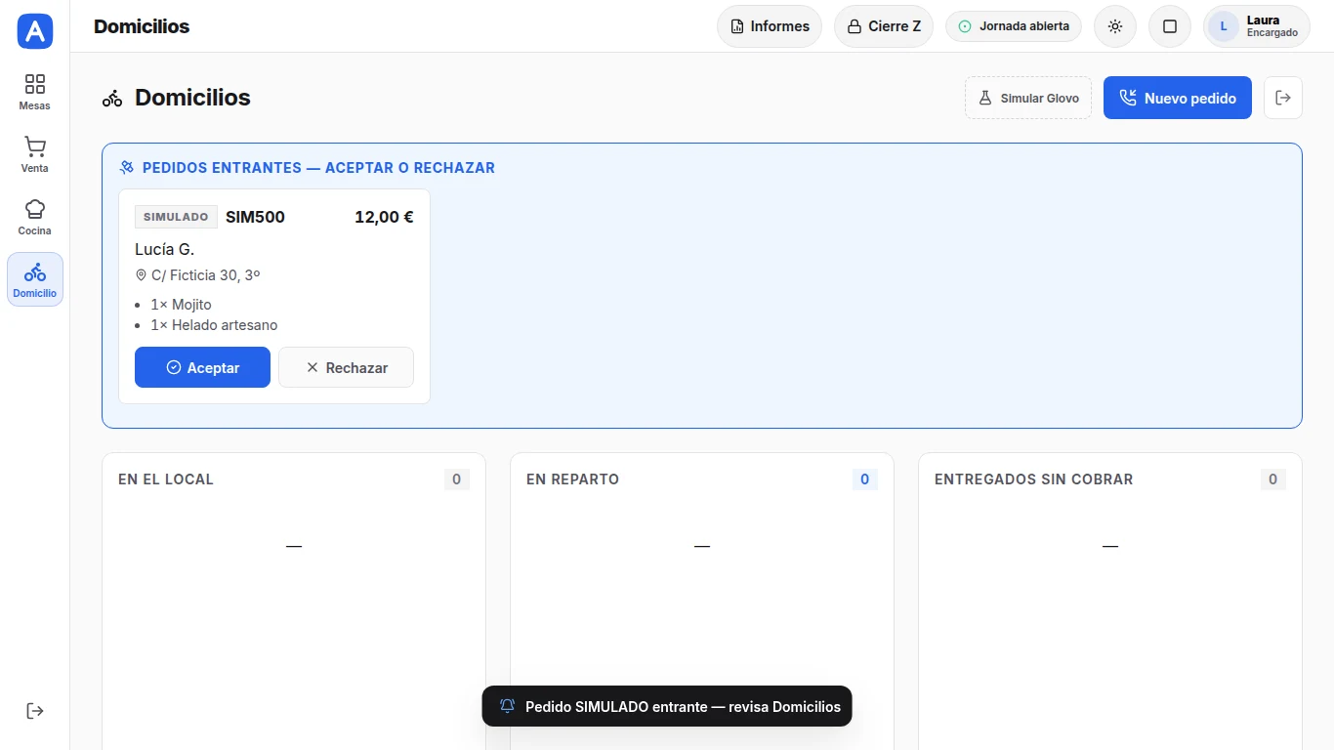Click Simular Glovo button
The width and height of the screenshot is (1334, 750).
(x=1028, y=98)
